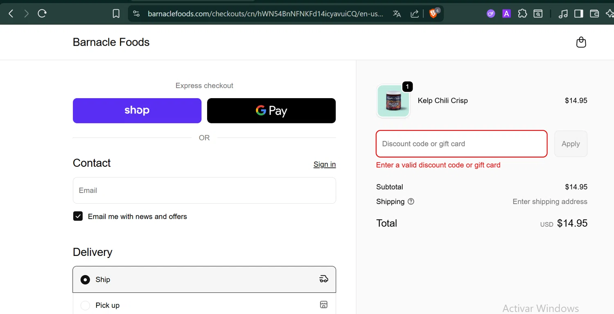Click the Kelp Chili Crisp $14.95 item price
Image resolution: width=614 pixels, height=314 pixels.
(x=576, y=101)
